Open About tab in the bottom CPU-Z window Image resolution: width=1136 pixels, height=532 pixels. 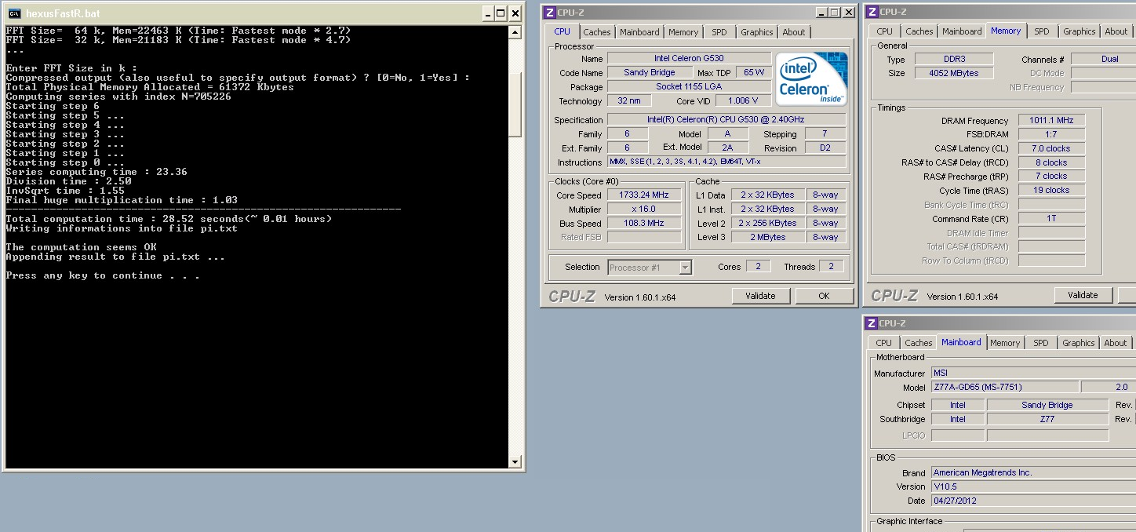point(1116,343)
